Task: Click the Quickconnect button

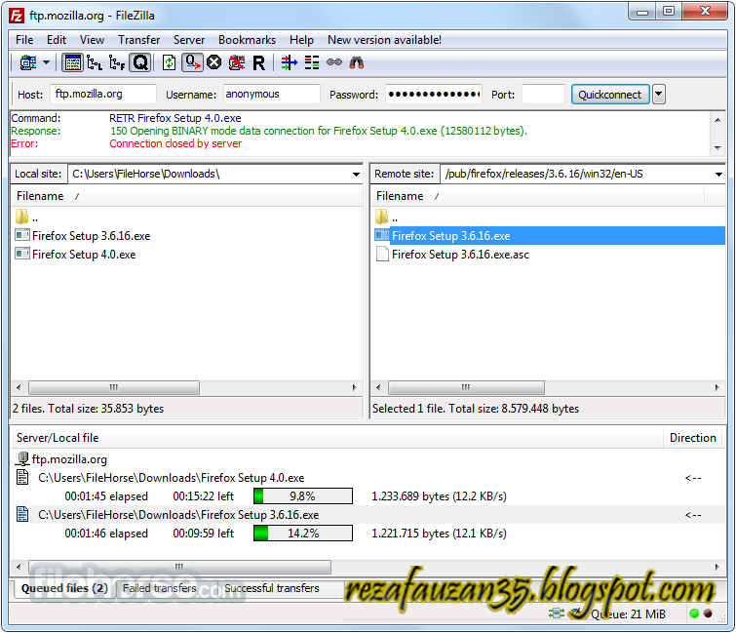Action: [610, 95]
